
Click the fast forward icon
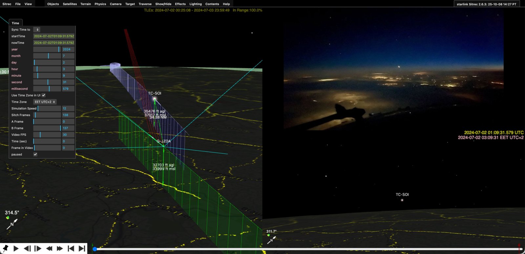(60, 248)
